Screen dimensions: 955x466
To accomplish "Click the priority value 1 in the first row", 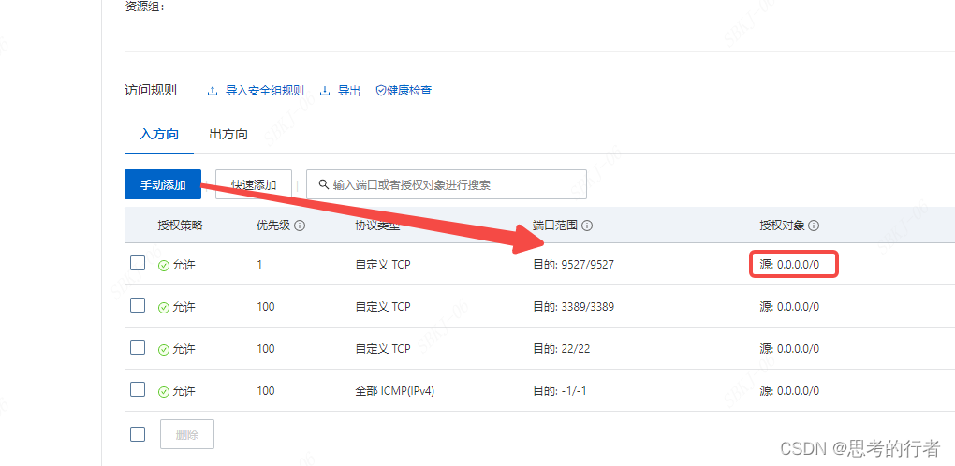I will tap(259, 265).
